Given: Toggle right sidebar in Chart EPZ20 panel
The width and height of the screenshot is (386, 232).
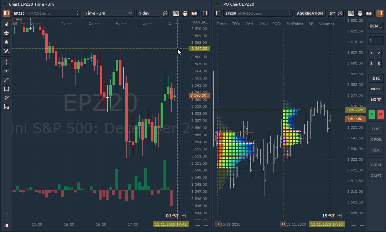Looking at the screenshot, I should pos(205,13).
